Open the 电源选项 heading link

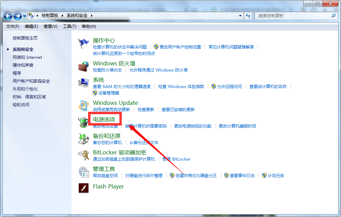pyautogui.click(x=104, y=119)
